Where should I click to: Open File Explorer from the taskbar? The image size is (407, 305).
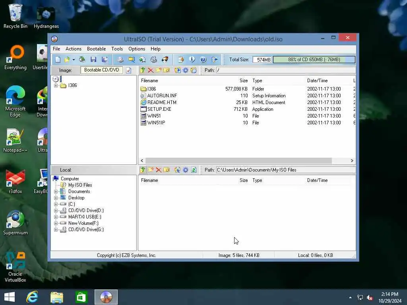[x=56, y=297]
